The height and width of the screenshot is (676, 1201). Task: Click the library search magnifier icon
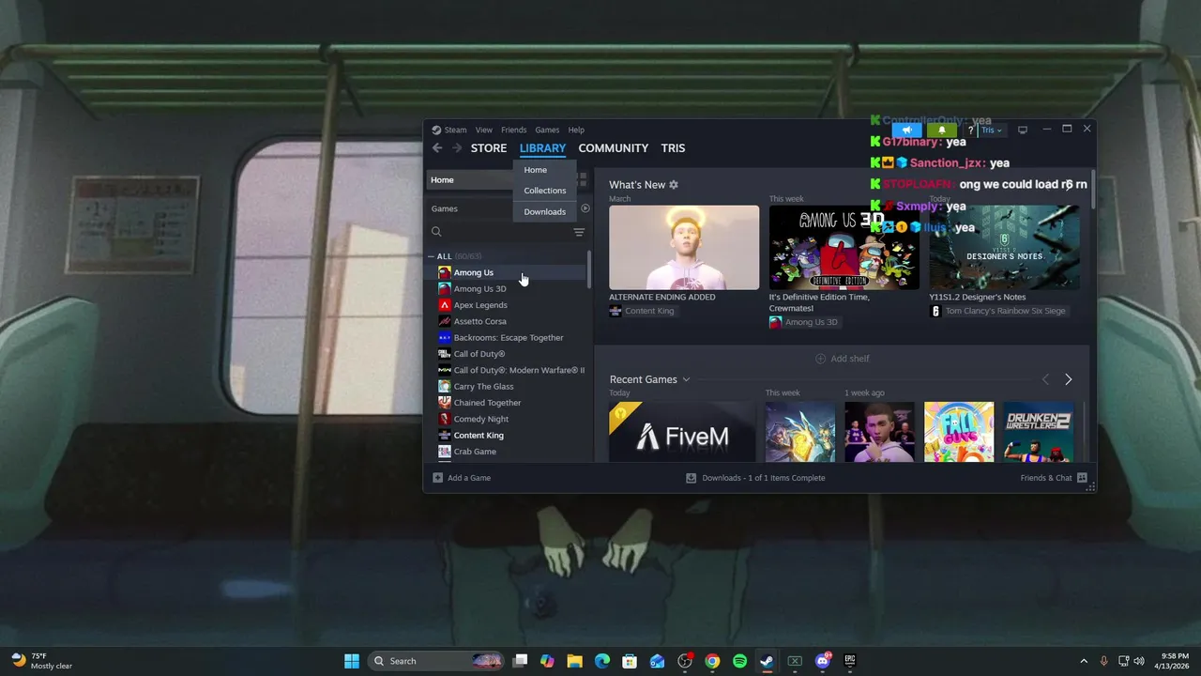tap(436, 232)
